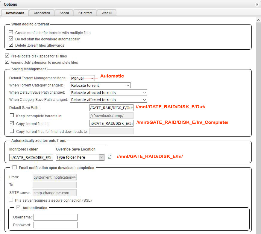This screenshot has width=261, height=234.
Task: Expand When Default Save Path changed dropdown
Action: point(108,92)
